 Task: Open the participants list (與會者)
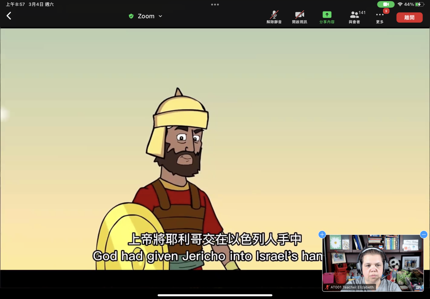354,17
